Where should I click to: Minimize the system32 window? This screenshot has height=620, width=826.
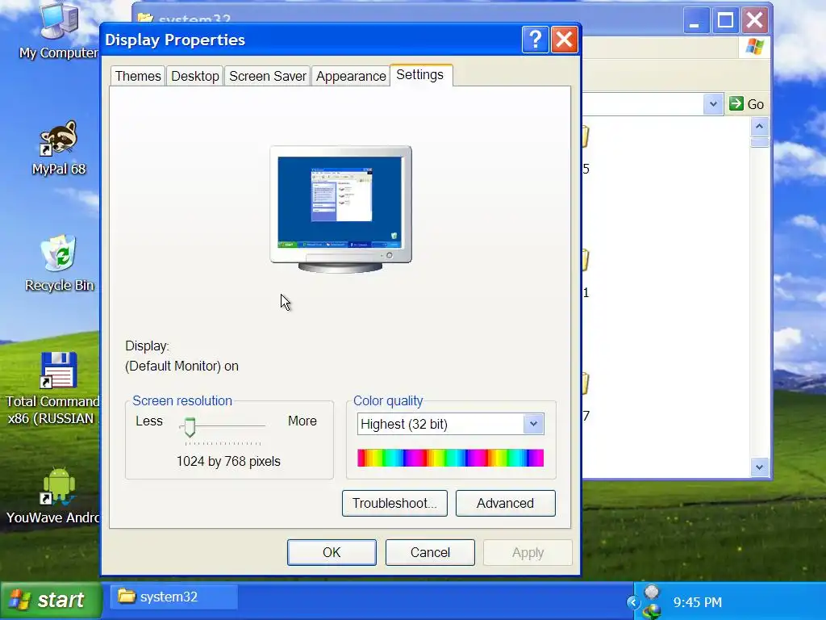click(x=696, y=20)
